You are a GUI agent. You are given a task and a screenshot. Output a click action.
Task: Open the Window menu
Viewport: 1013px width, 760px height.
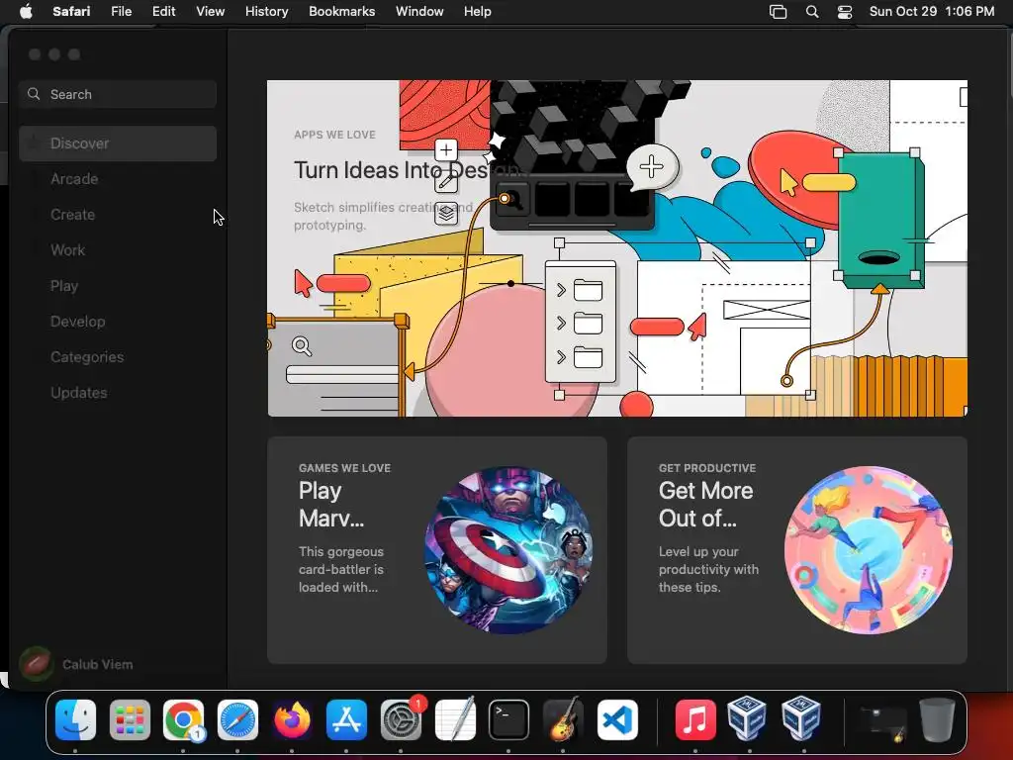tap(419, 11)
